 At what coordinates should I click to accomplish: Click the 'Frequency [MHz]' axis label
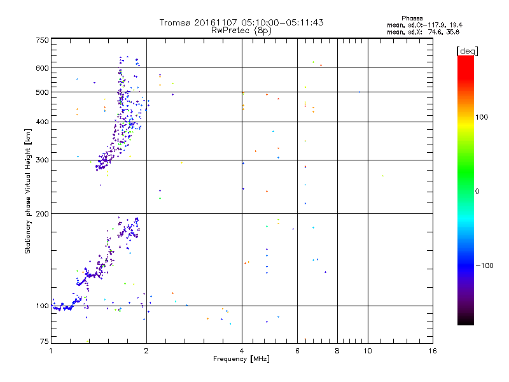point(241,359)
